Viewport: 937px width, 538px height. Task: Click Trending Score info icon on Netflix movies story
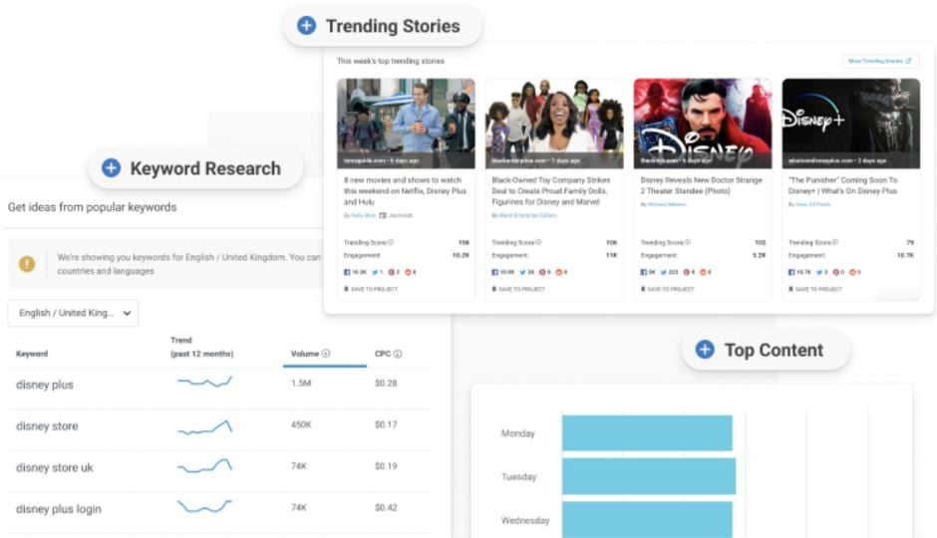(x=391, y=242)
